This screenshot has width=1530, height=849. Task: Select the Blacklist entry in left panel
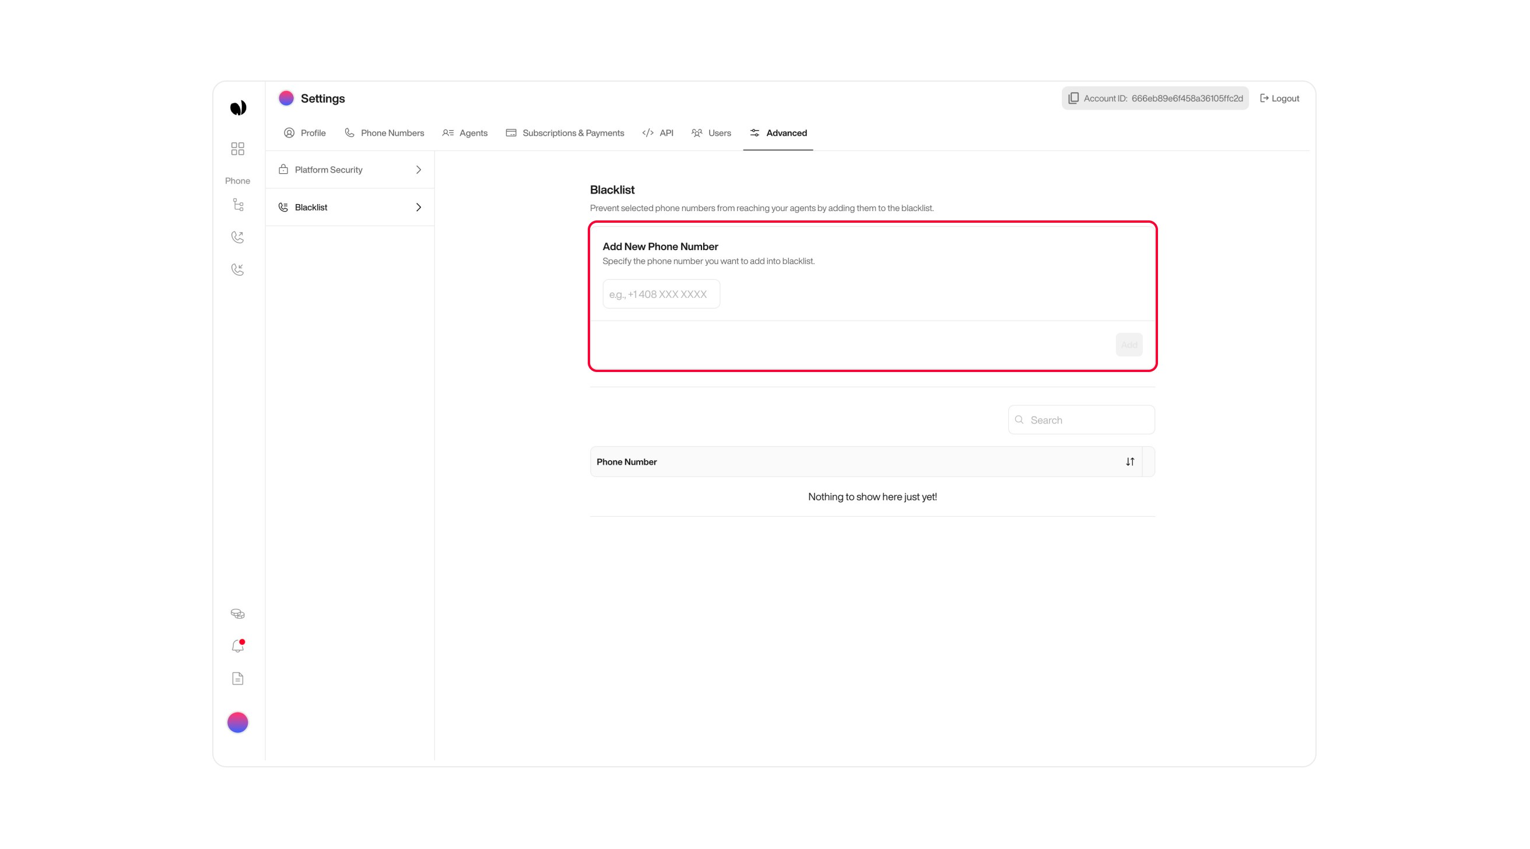click(x=311, y=207)
